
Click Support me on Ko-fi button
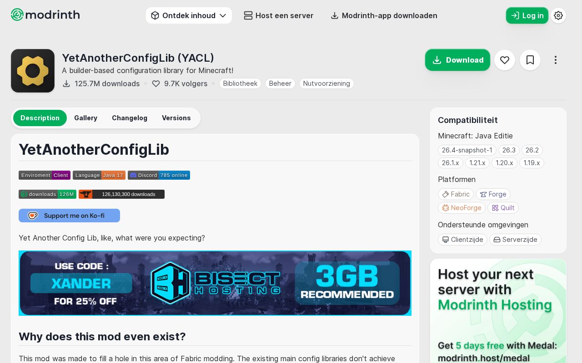pos(69,216)
